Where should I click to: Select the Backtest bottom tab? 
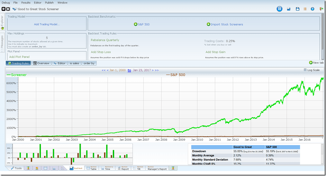coord(76,168)
